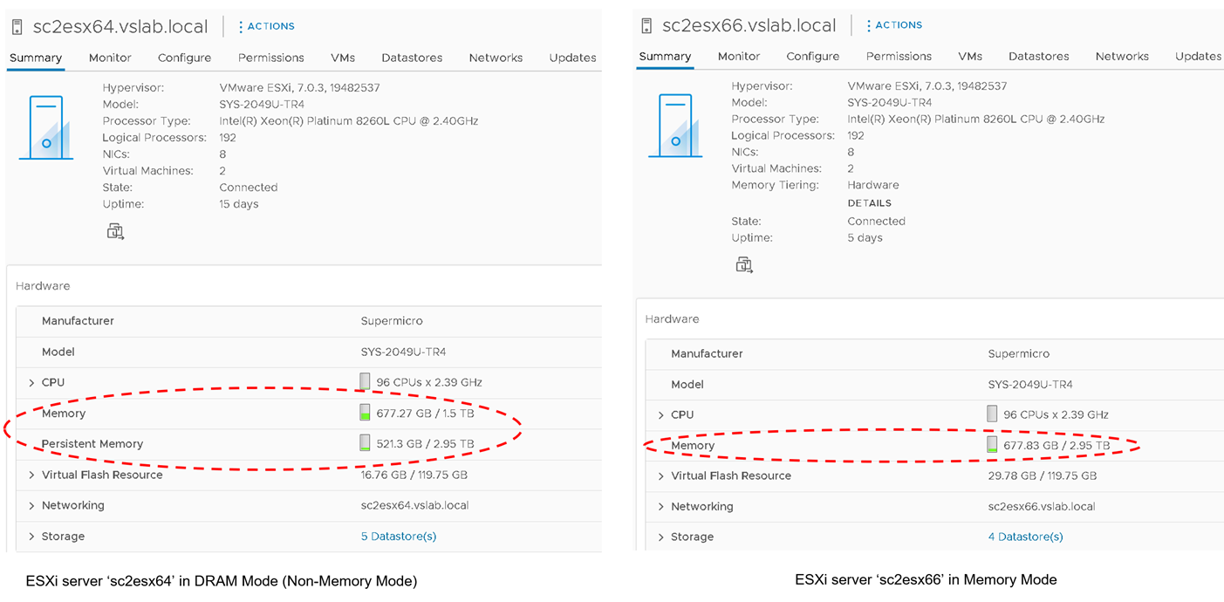Open Permissions tab on sc2esx64

point(271,58)
